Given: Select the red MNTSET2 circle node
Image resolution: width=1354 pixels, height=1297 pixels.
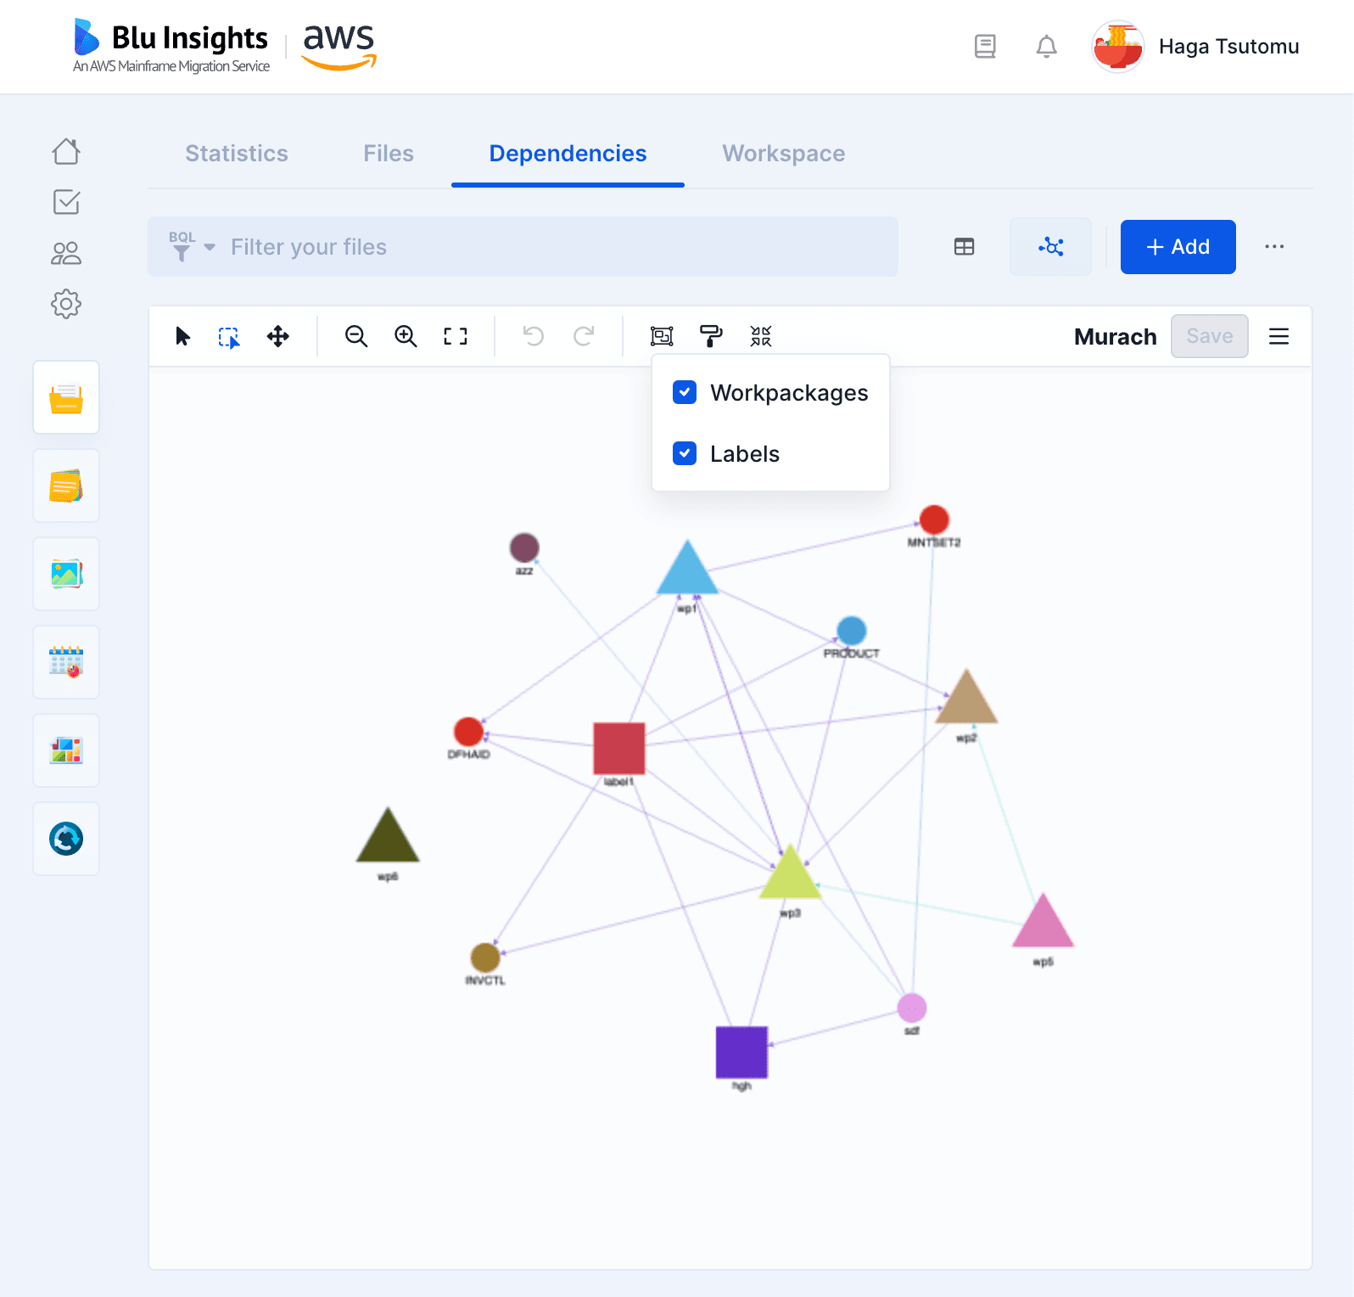Looking at the screenshot, I should pyautogui.click(x=934, y=519).
